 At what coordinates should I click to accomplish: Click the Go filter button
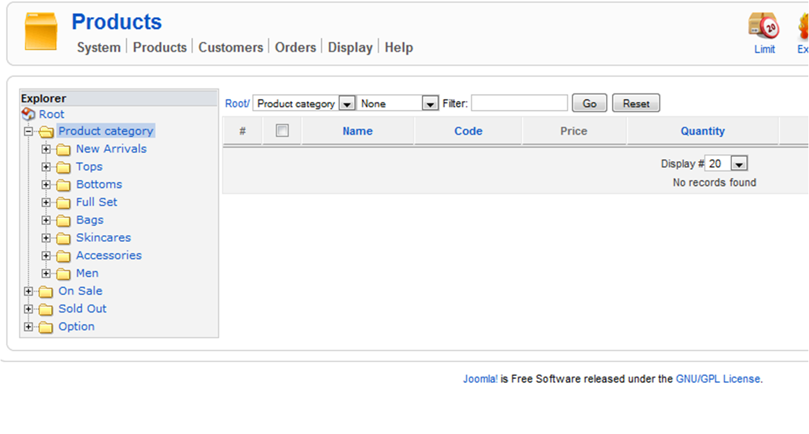point(589,104)
